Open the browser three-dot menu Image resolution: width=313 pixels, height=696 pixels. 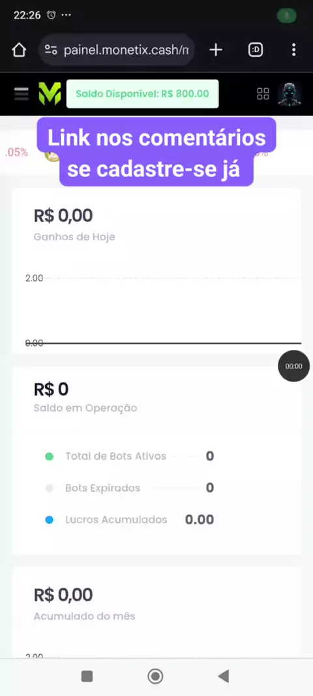293,50
